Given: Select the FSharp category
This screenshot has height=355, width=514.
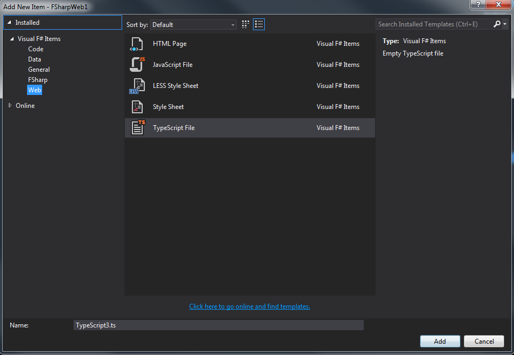Looking at the screenshot, I should tap(38, 79).
